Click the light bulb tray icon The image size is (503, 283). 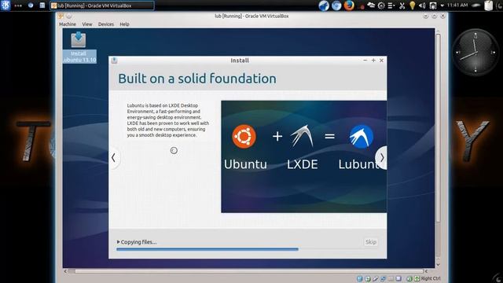412,6
